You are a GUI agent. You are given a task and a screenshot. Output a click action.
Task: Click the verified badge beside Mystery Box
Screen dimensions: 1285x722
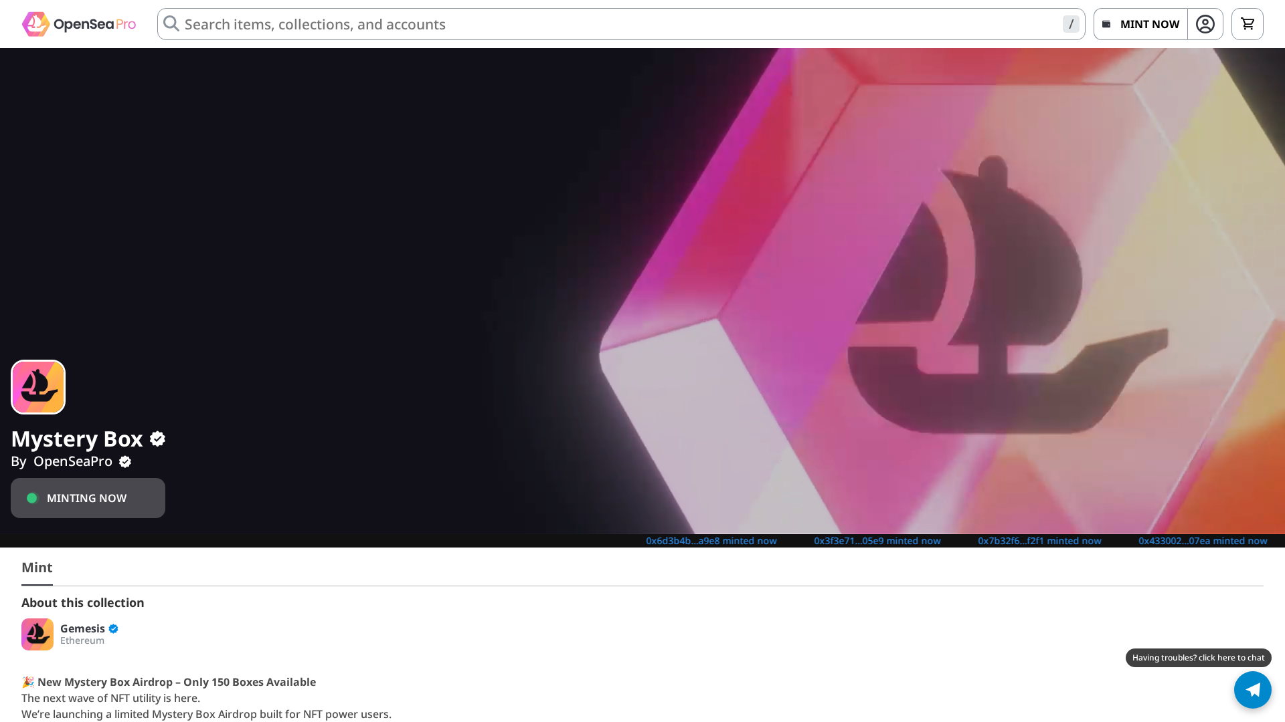click(x=157, y=439)
